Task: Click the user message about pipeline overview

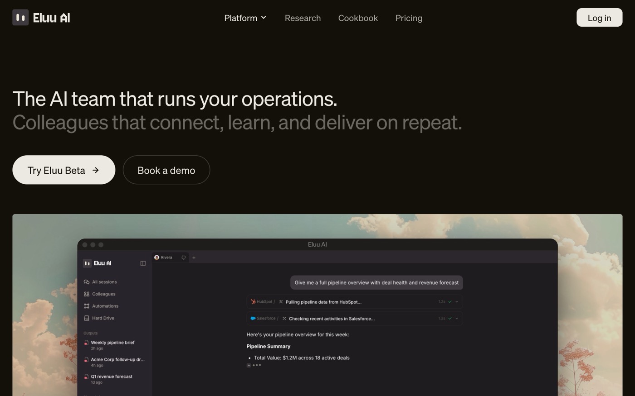Action: (376, 282)
